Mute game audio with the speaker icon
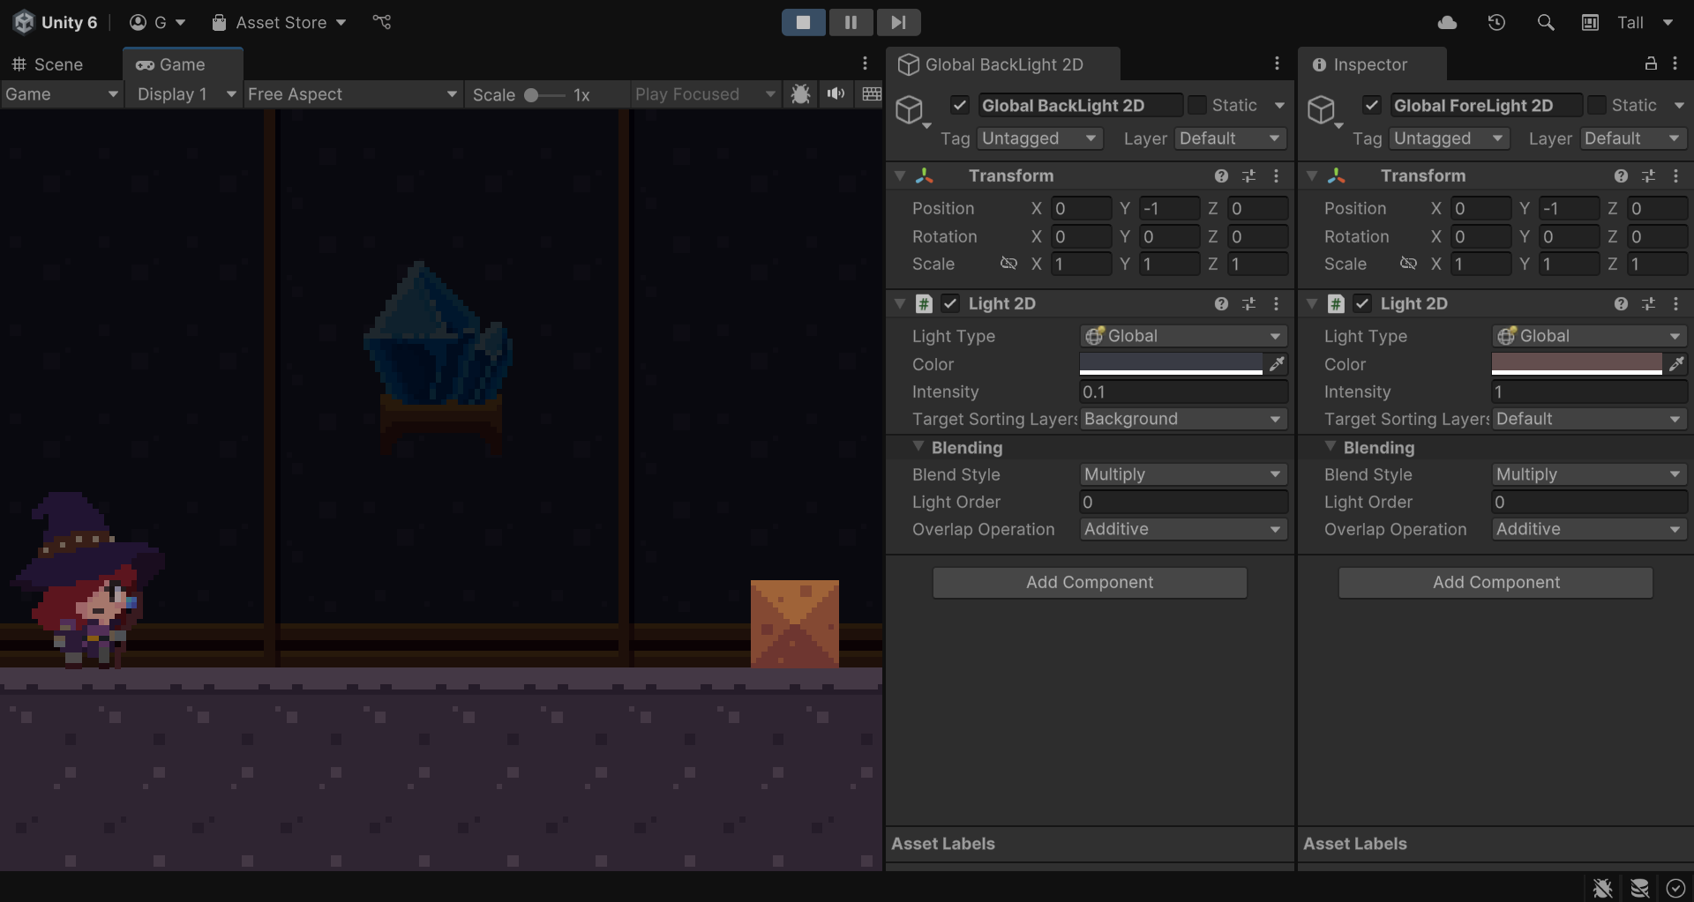The width and height of the screenshot is (1694, 902). 836,94
